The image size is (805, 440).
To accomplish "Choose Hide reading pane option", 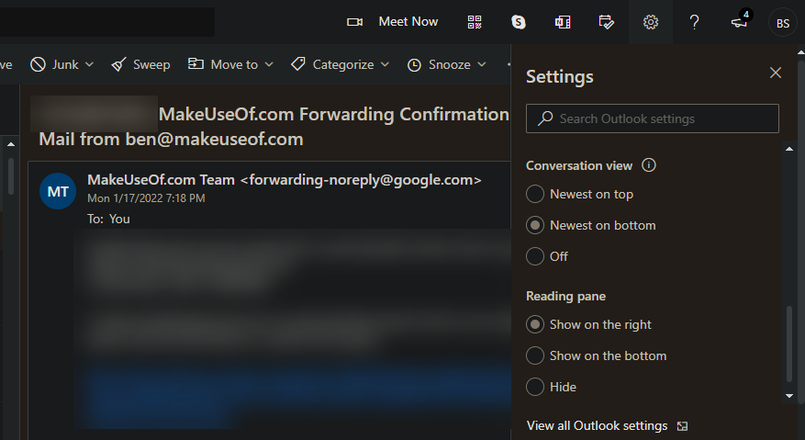I will [535, 387].
